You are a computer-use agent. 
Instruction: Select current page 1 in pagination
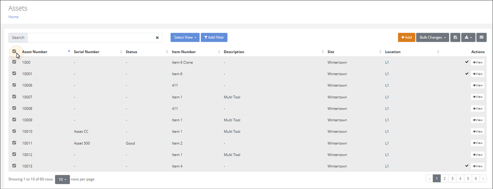pyautogui.click(x=437, y=178)
